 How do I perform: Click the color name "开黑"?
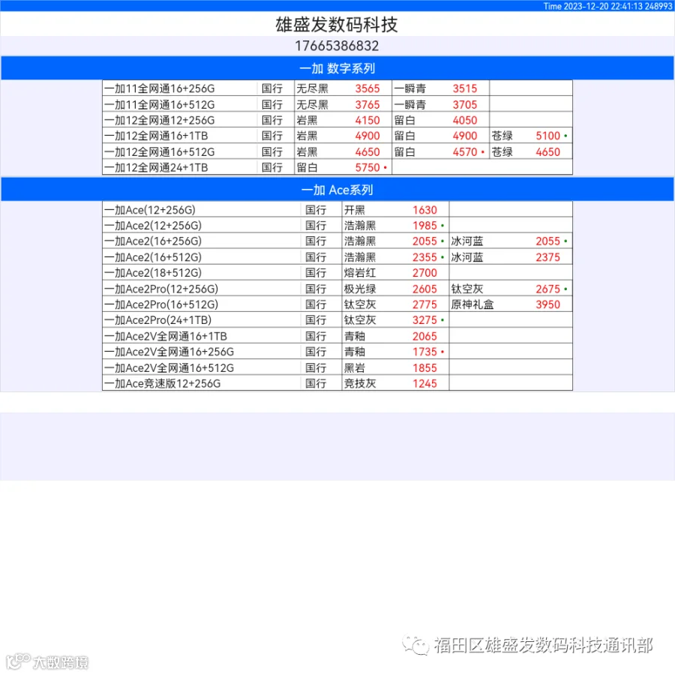(x=354, y=210)
